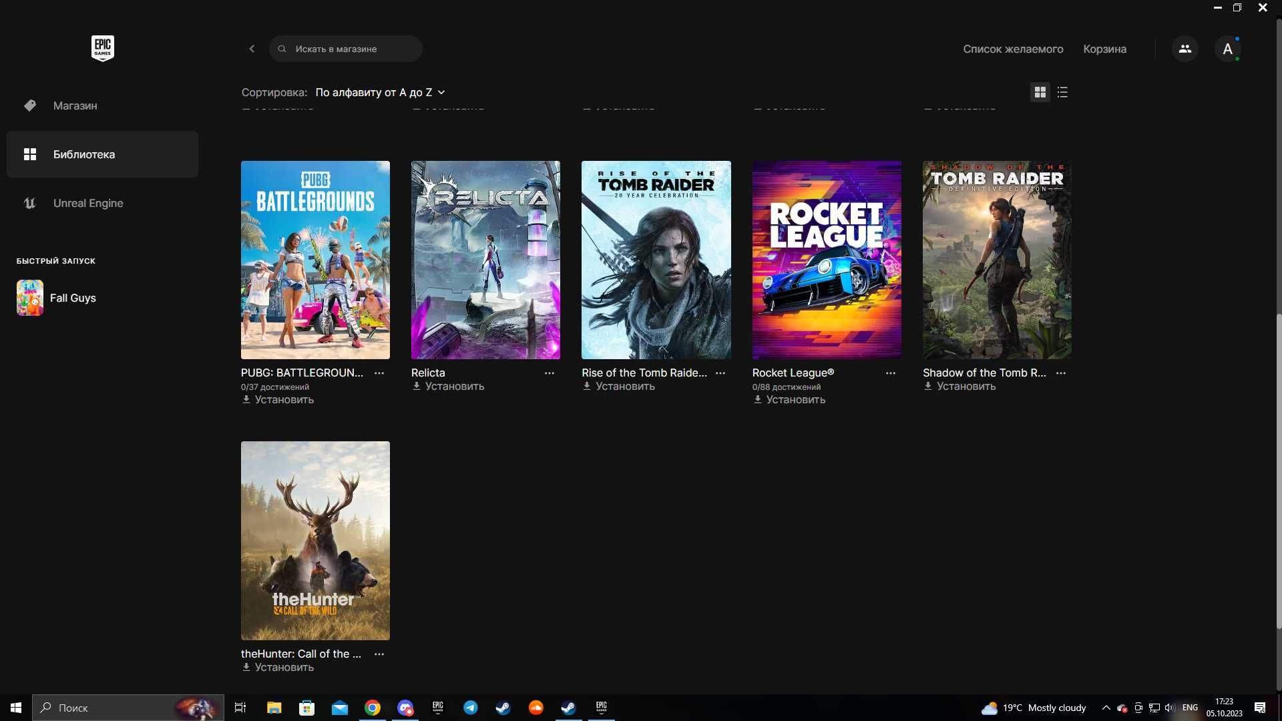The width and height of the screenshot is (1282, 721).
Task: Install PUBG: BATTLEGROUNDS via Установить
Action: (x=278, y=400)
